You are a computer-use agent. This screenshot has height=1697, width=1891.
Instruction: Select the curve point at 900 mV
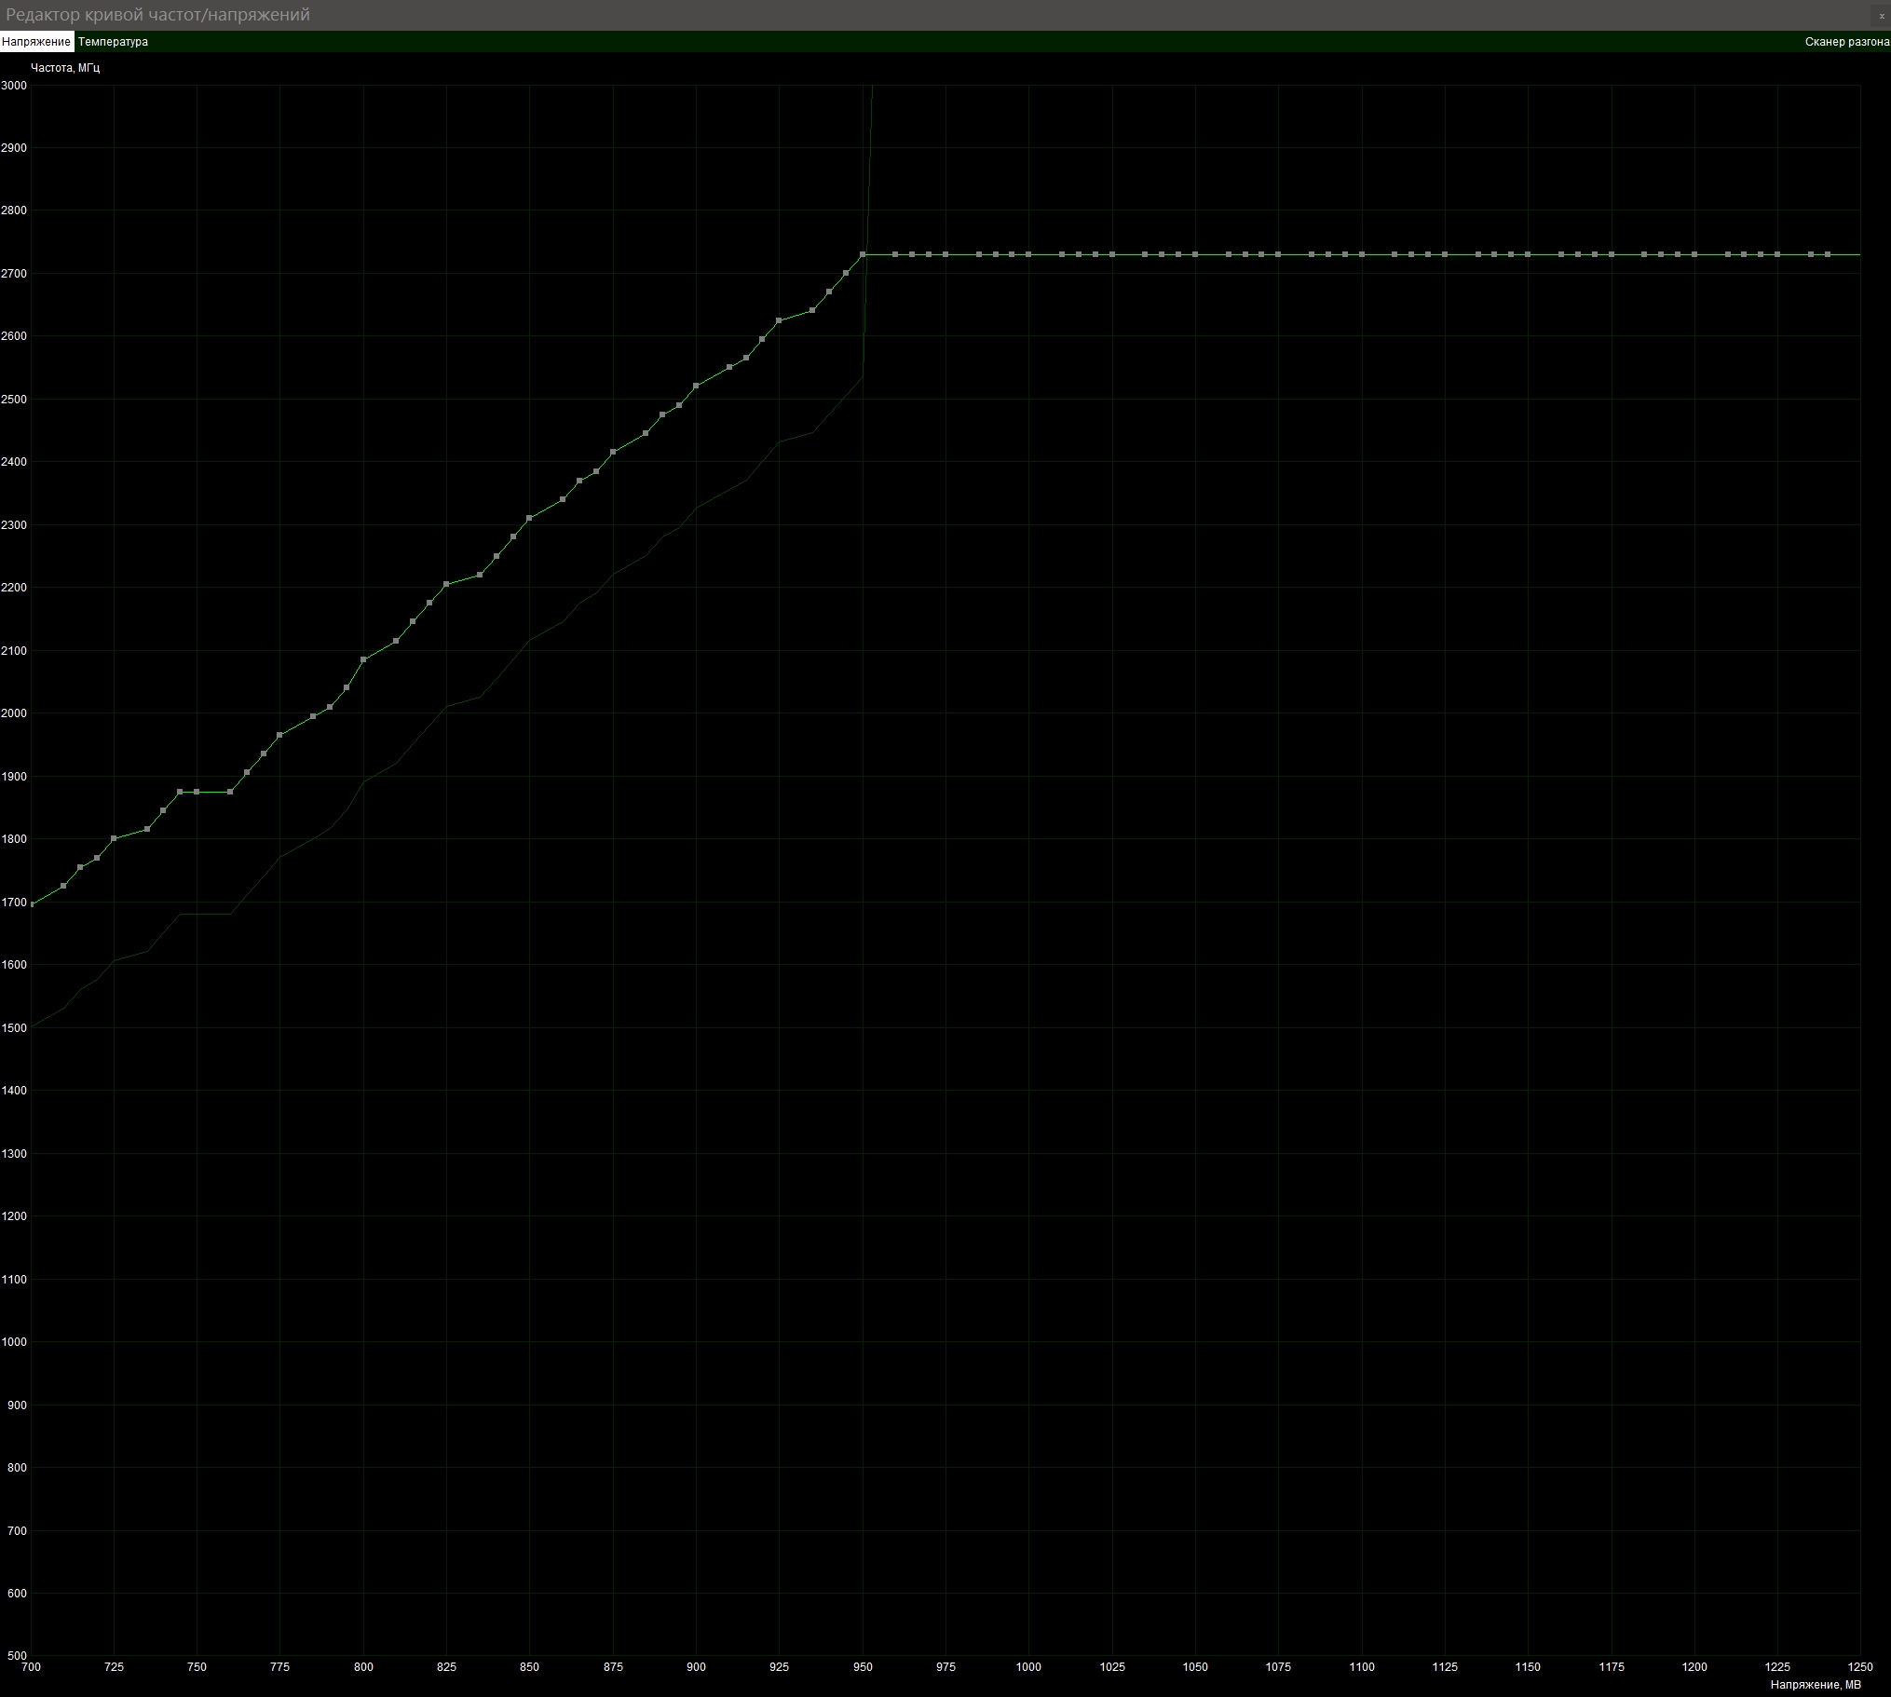coord(696,386)
